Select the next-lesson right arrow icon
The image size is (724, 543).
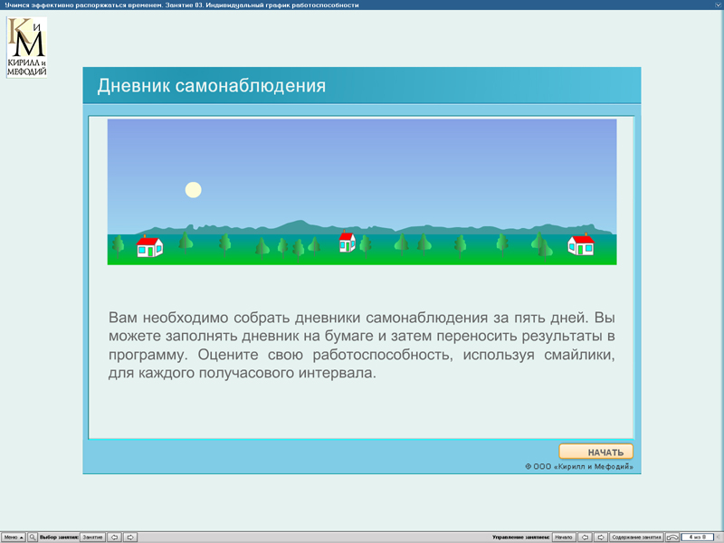[x=132, y=536]
